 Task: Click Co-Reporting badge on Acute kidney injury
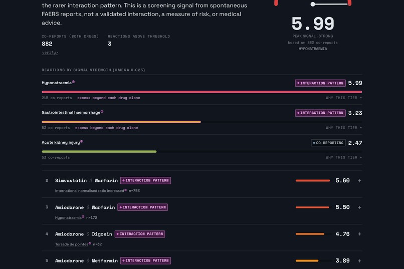[328, 143]
